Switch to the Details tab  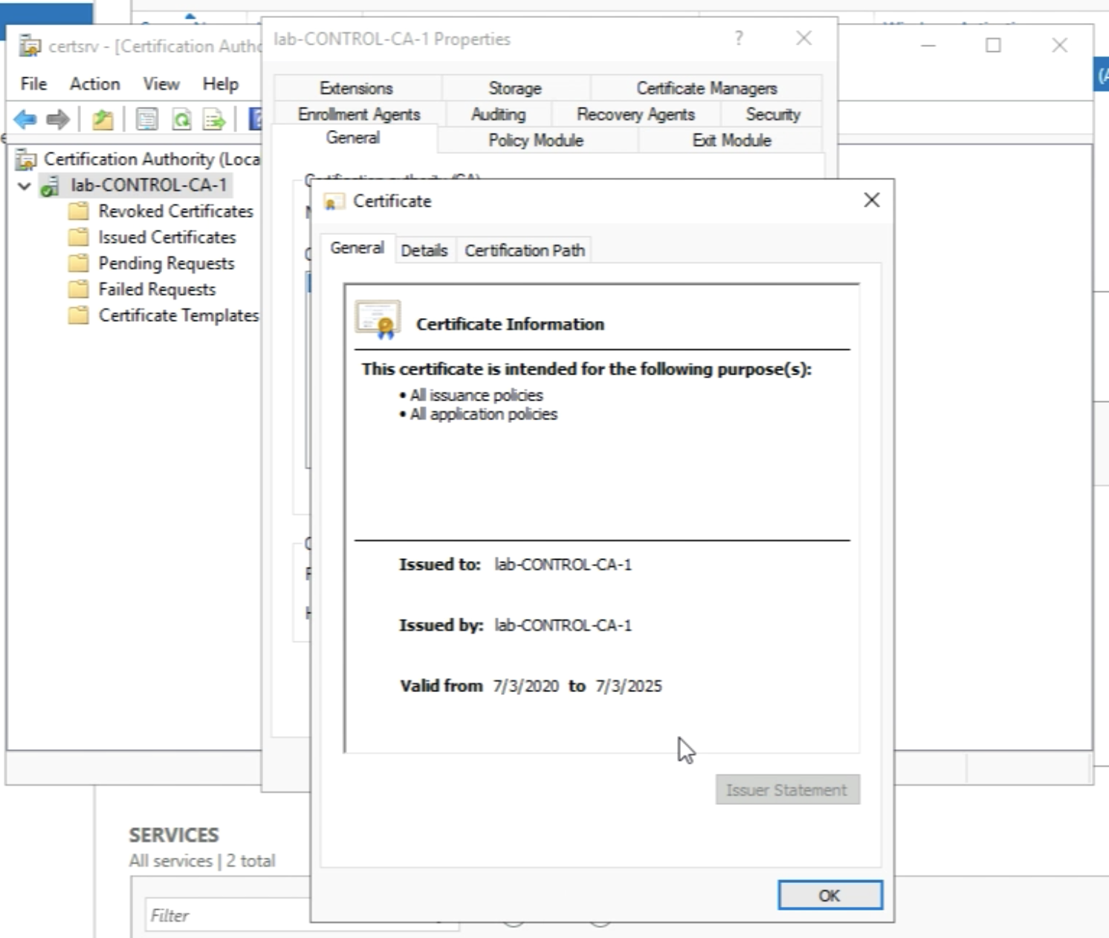pyautogui.click(x=424, y=250)
